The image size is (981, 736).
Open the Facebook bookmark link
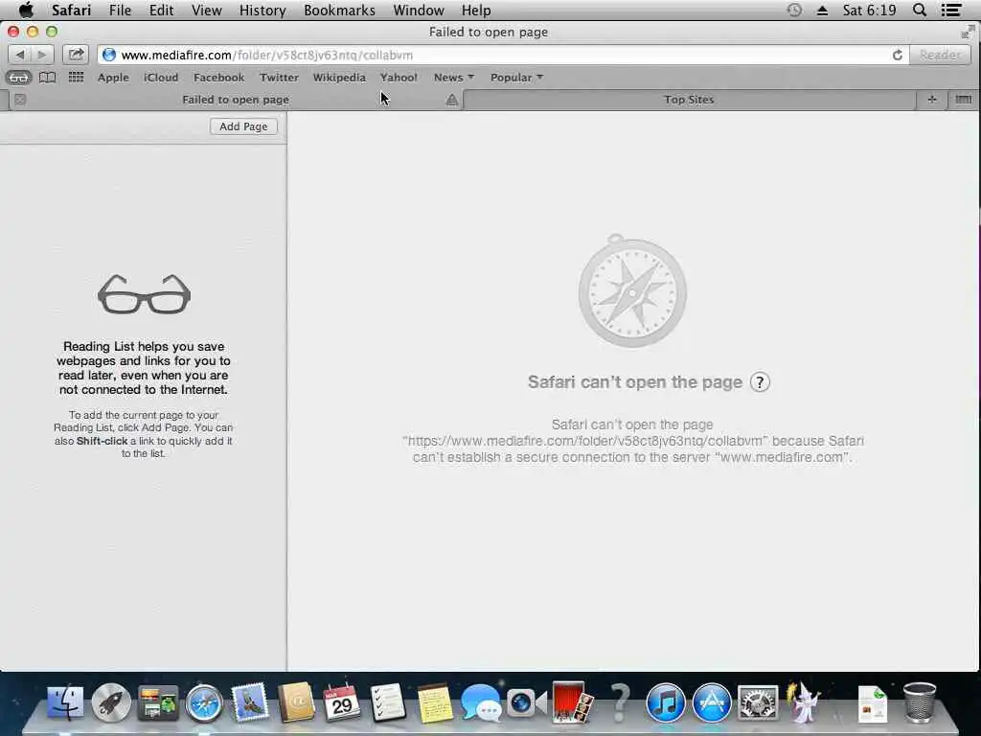219,78
